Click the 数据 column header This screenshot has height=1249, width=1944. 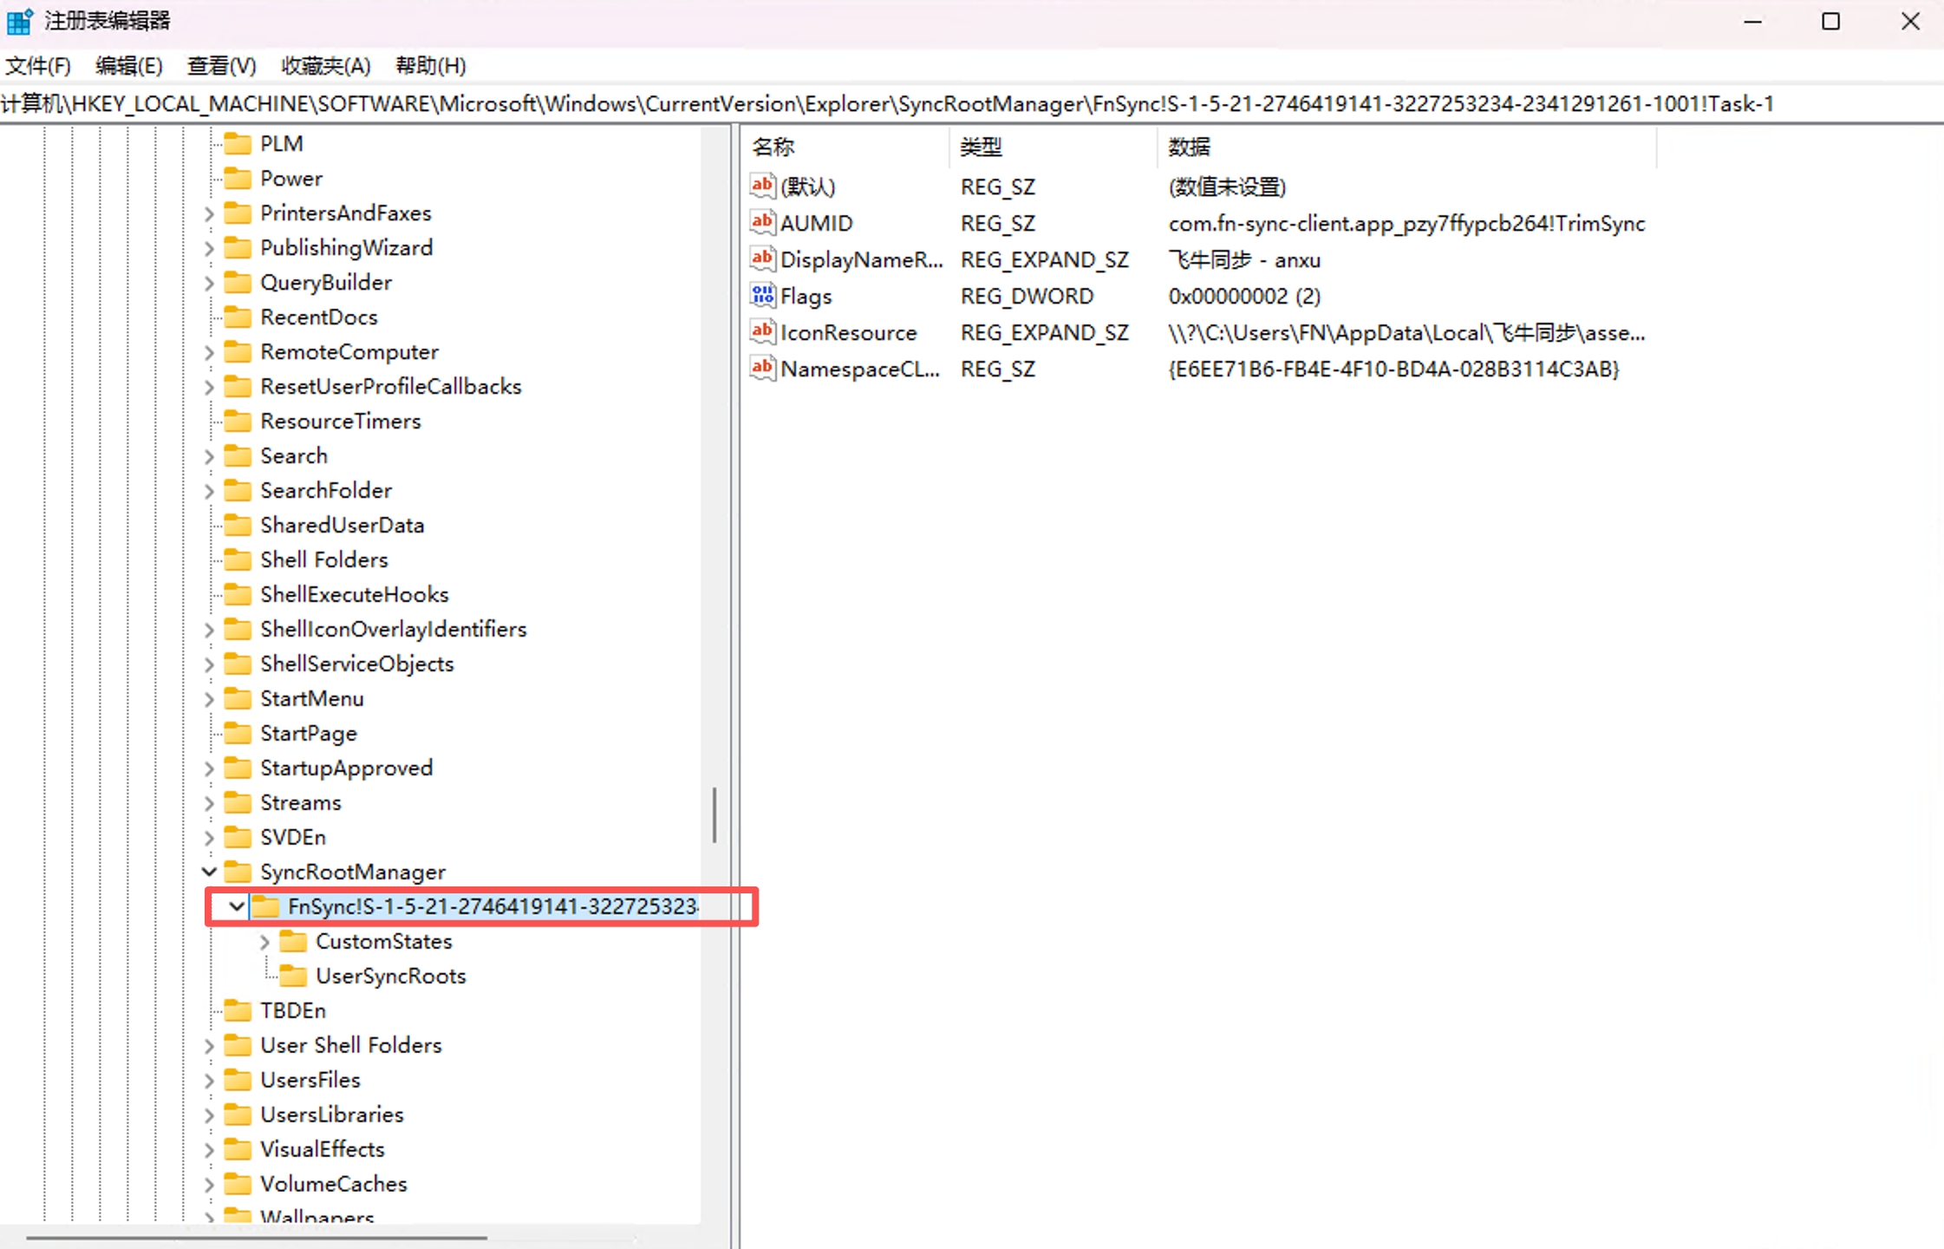pos(1406,147)
